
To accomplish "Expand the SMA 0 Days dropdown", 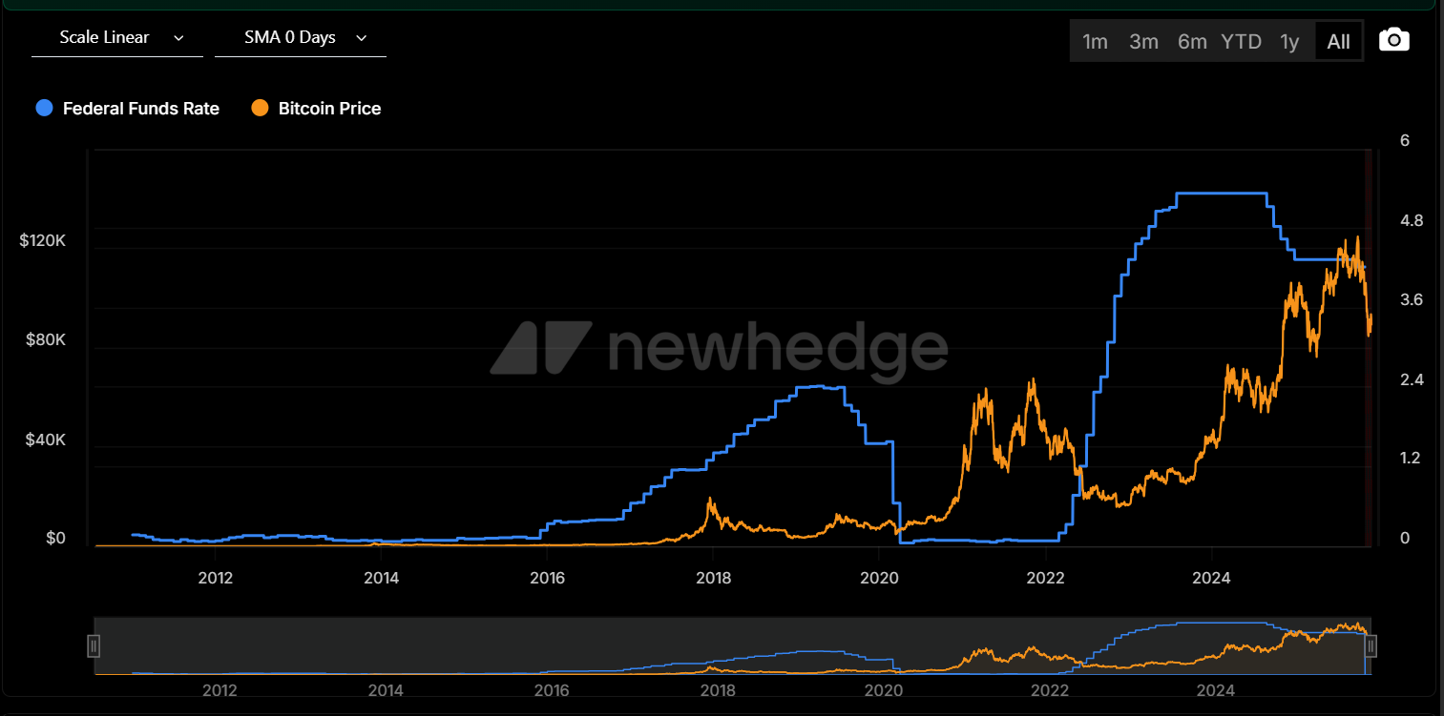I will click(x=300, y=38).
